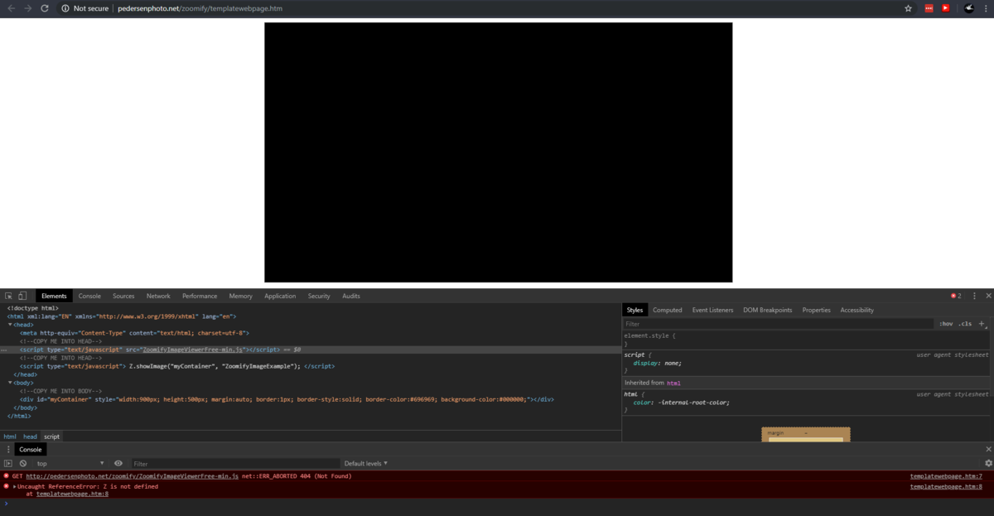Open the Sources tab
Image resolution: width=994 pixels, height=516 pixels.
tap(123, 296)
